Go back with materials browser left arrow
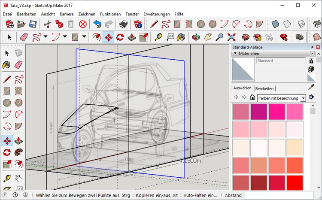322x200 pixels. [236, 97]
